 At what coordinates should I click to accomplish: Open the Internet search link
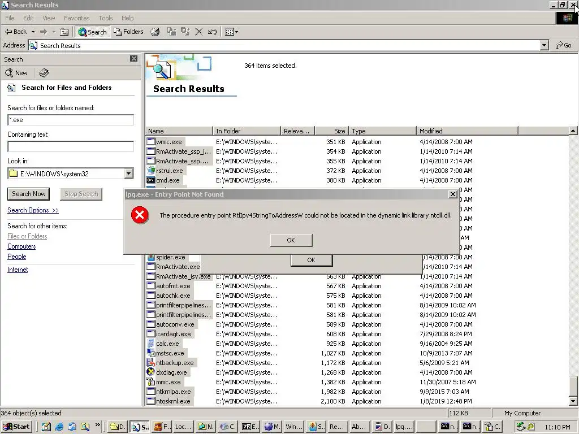coord(18,270)
